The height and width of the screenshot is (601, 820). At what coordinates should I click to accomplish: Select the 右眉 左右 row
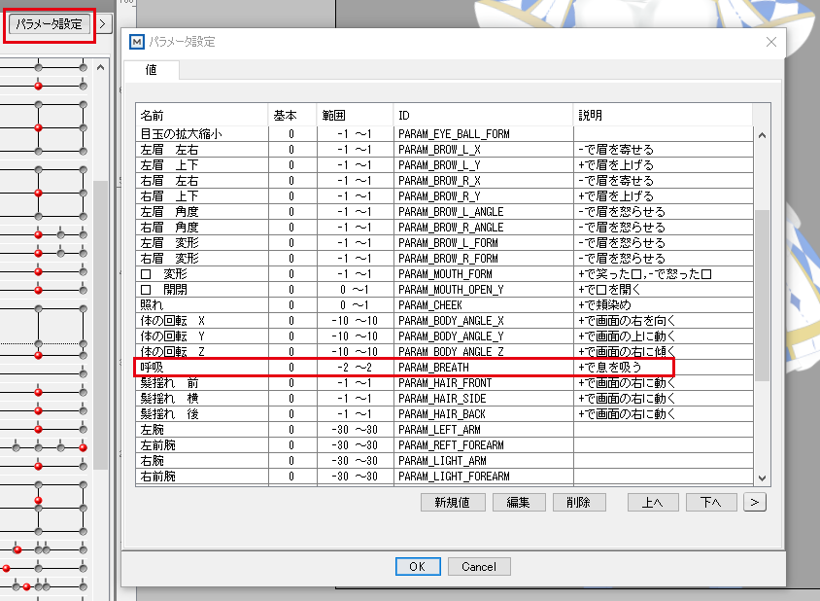click(445, 181)
